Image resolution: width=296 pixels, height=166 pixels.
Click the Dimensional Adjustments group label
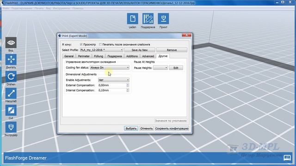(81, 74)
